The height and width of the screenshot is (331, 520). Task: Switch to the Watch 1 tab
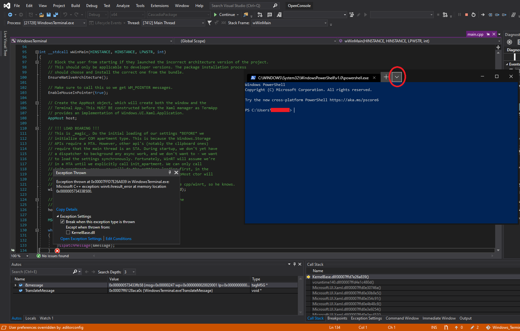[x=46, y=318]
